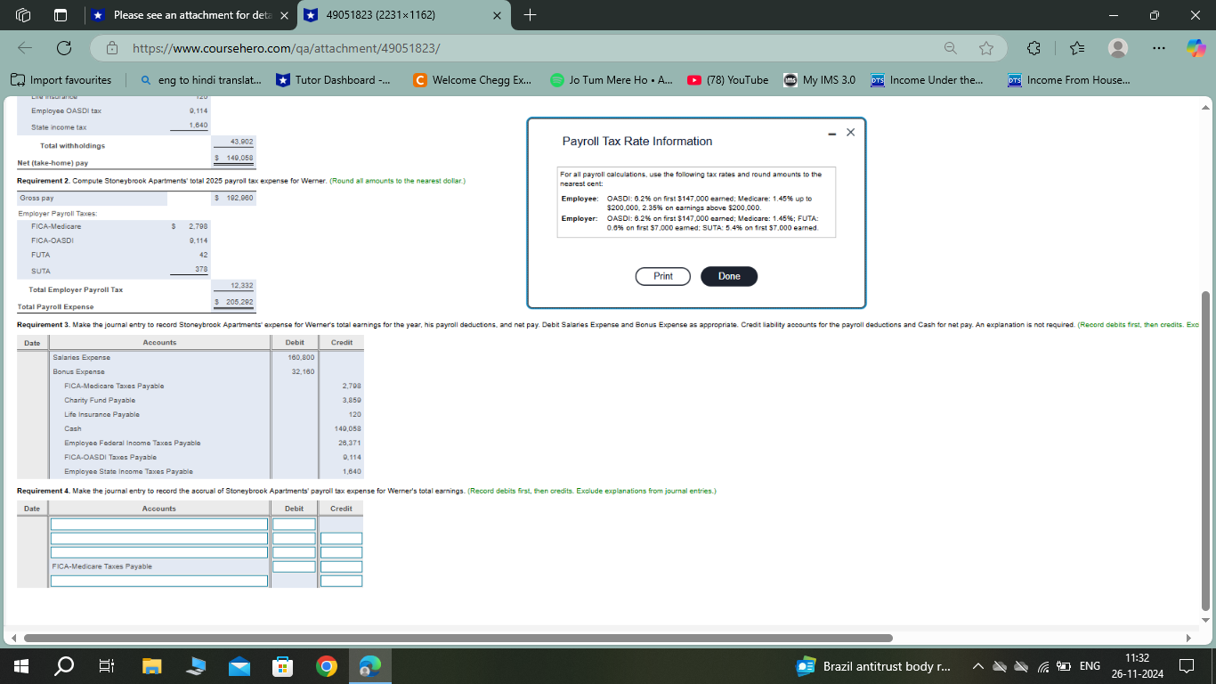Click the first account field in Requirement 4
1216x684 pixels.
(x=159, y=524)
